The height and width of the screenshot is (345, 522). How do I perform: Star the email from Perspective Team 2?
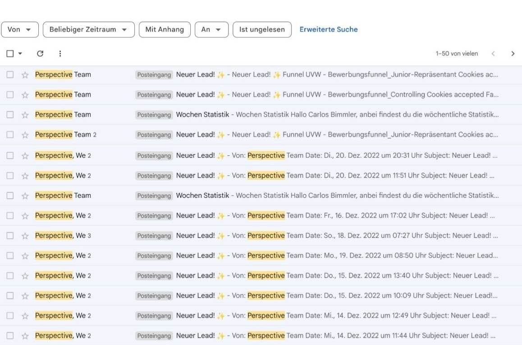25,135
